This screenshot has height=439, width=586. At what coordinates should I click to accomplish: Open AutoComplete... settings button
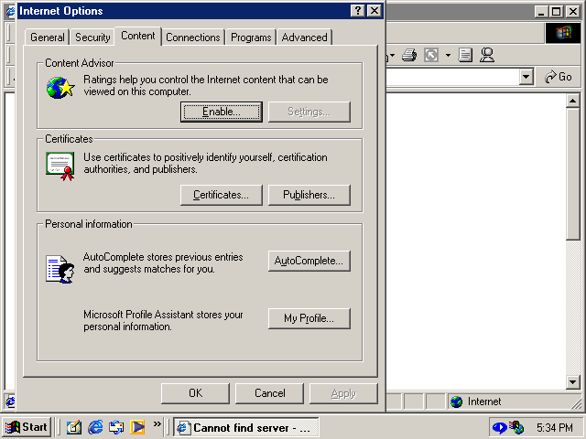click(x=309, y=261)
